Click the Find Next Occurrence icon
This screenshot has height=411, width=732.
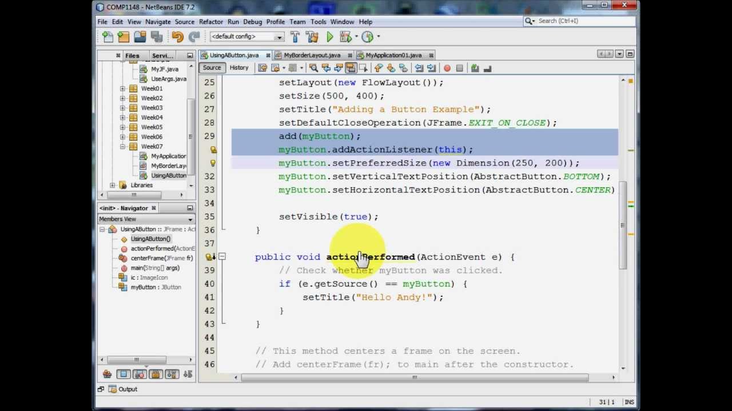tap(339, 68)
